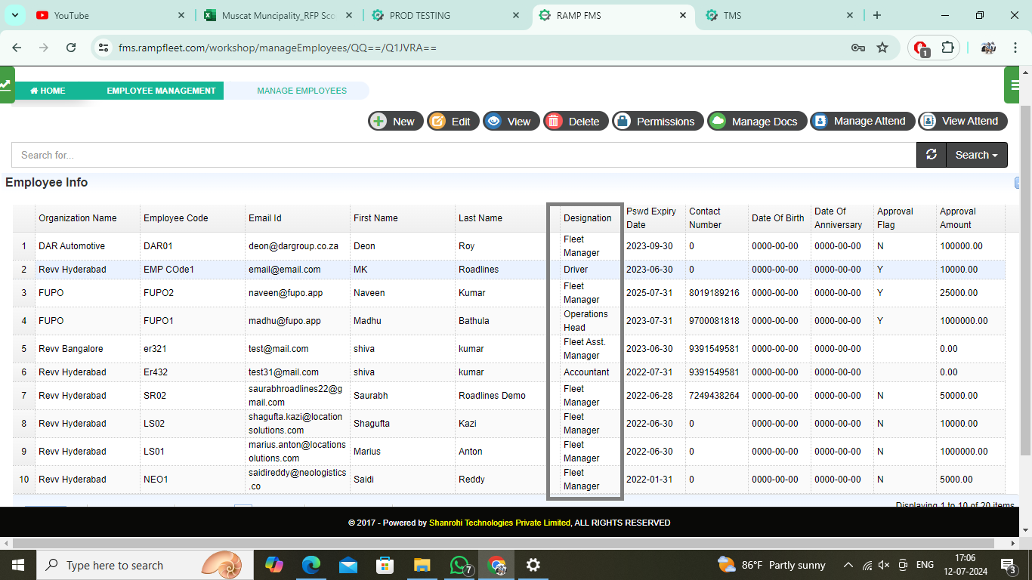
Task: Open Permissions using the lock icon
Action: pyautogui.click(x=623, y=121)
